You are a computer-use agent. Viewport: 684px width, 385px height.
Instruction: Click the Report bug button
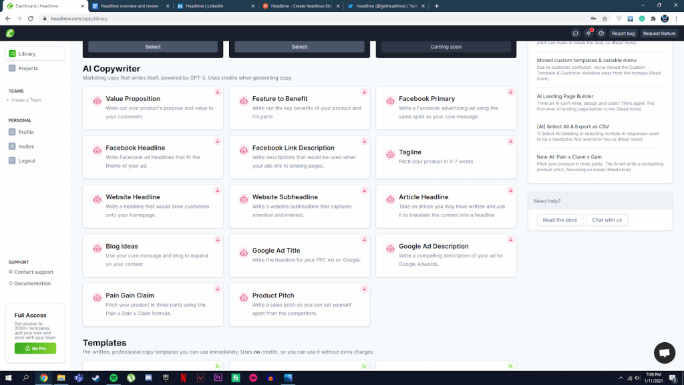(623, 33)
